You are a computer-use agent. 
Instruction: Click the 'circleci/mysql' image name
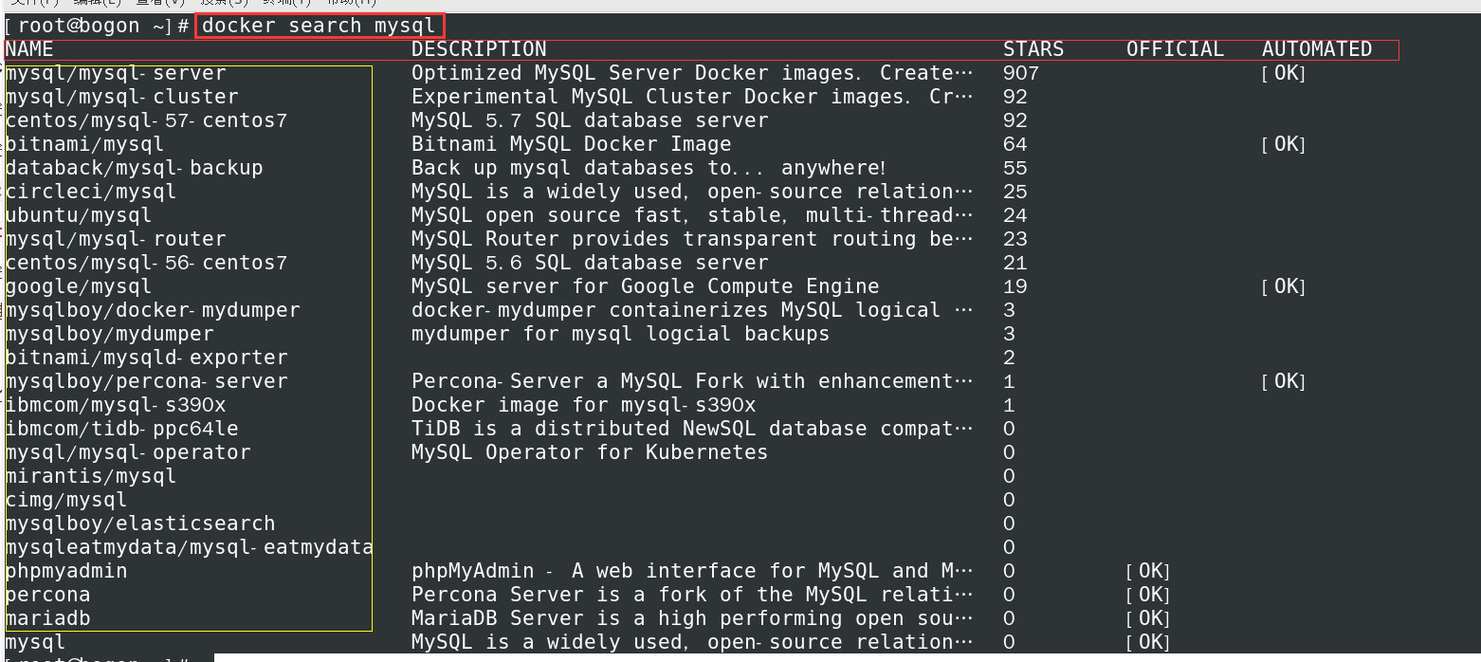[x=90, y=192]
